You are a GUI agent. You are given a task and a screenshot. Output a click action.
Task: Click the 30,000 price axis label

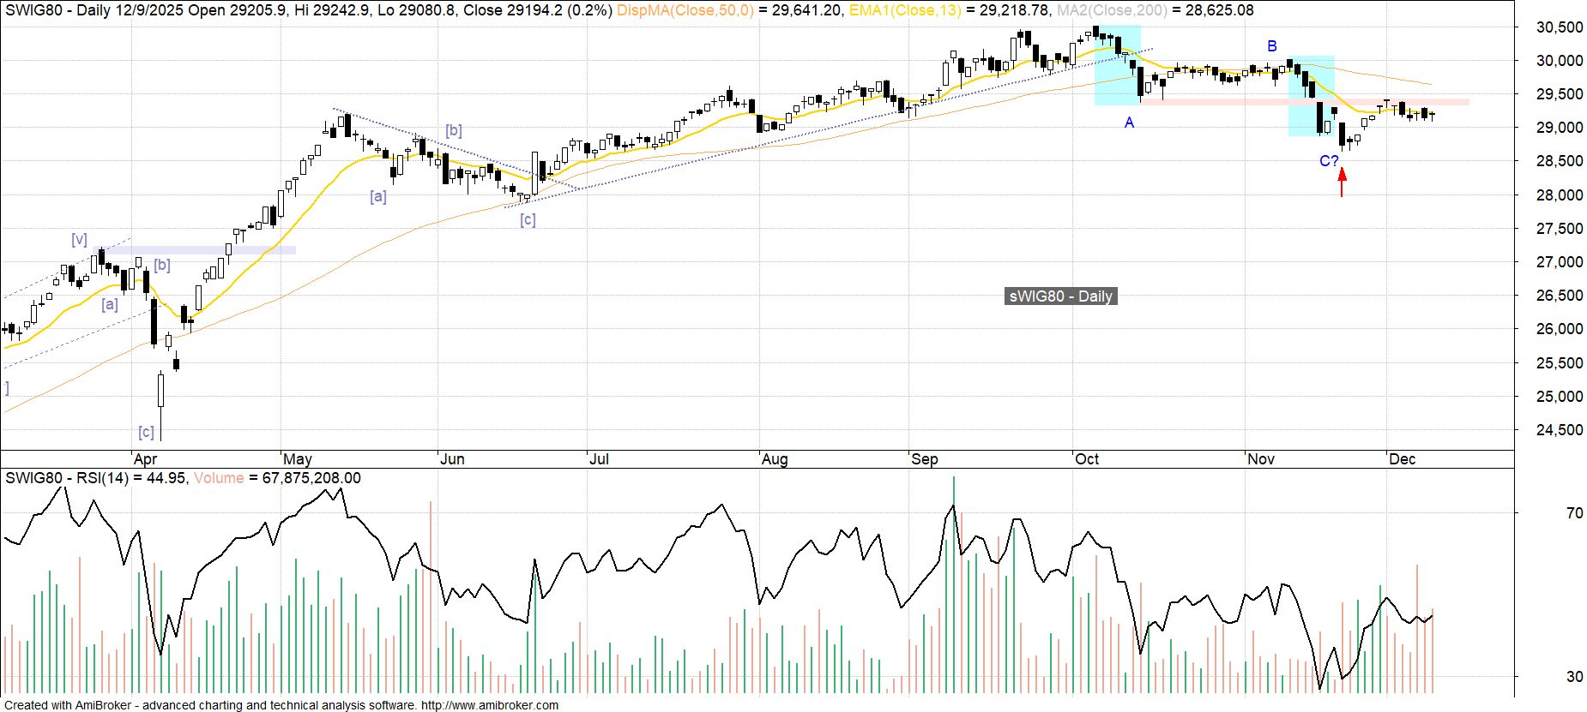point(1559,61)
